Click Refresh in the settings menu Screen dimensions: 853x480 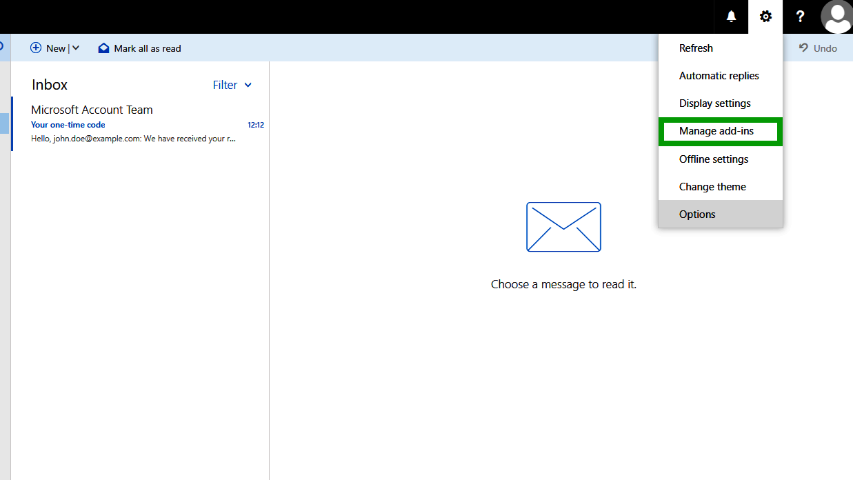click(696, 48)
